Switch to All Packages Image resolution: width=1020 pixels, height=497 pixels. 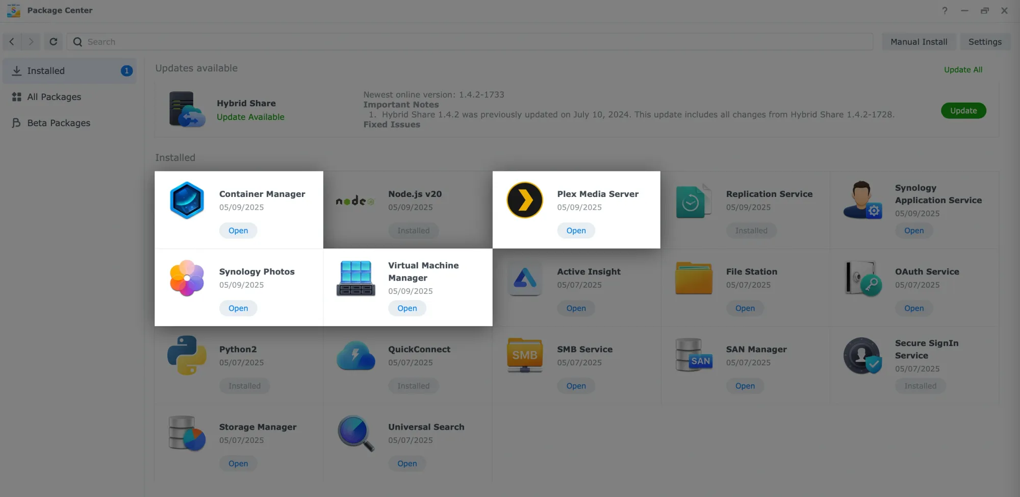pos(70,97)
